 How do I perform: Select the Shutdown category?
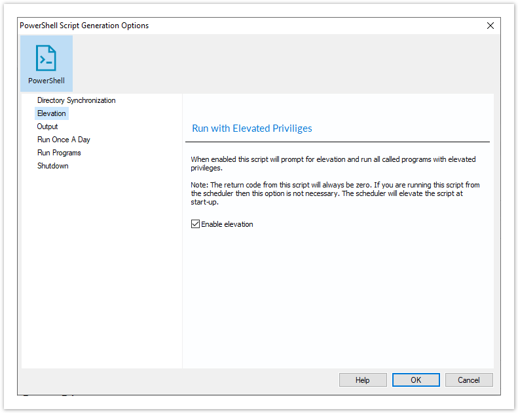(x=53, y=166)
